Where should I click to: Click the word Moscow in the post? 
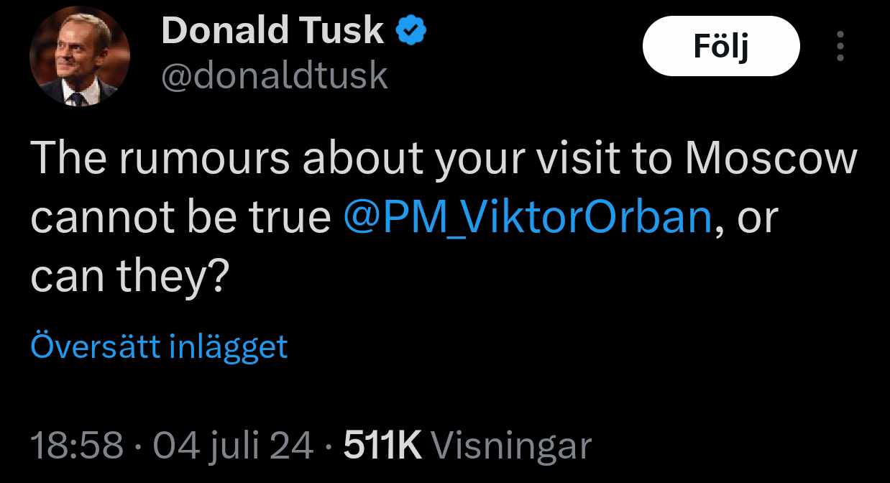(x=771, y=160)
